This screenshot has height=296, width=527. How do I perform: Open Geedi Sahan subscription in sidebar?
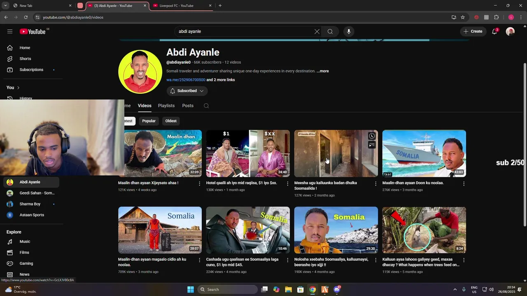[31, 193]
